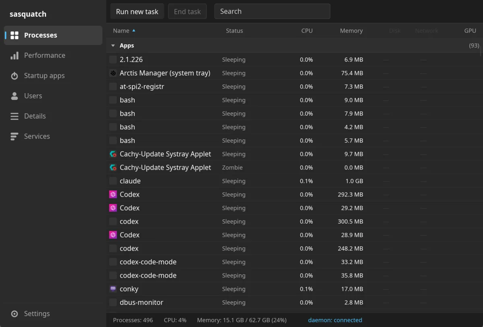Click the Zombie status cell

232,168
